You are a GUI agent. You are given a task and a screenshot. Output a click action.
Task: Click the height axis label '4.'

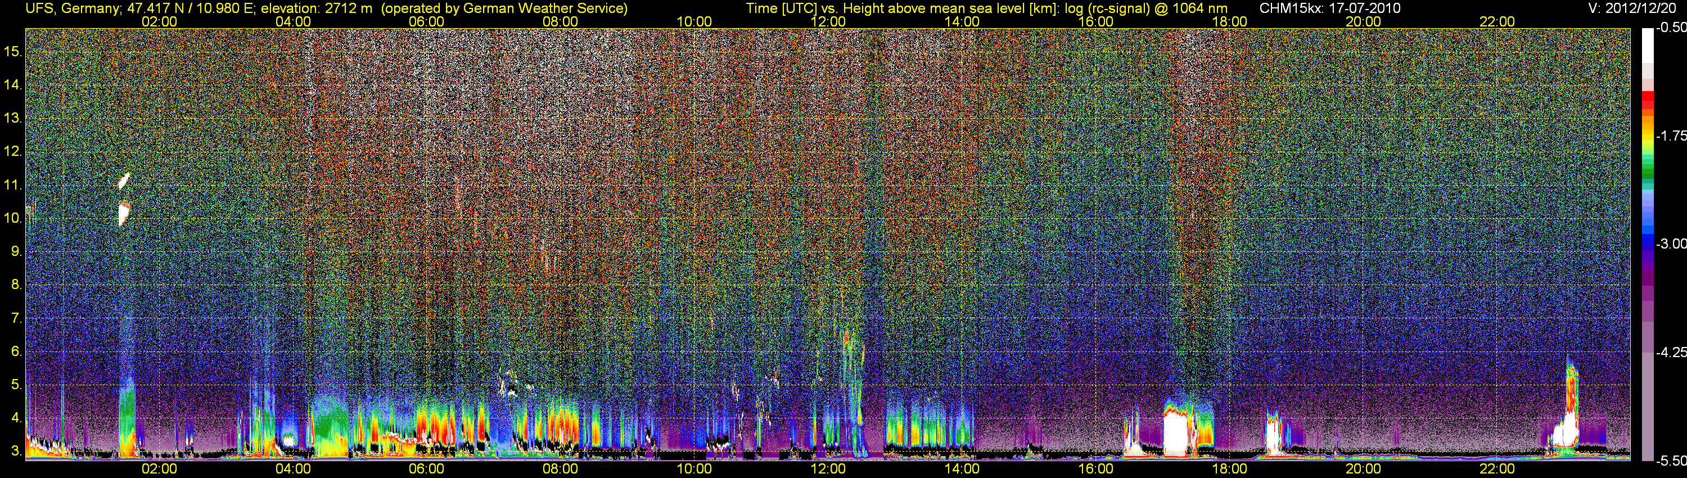16,418
